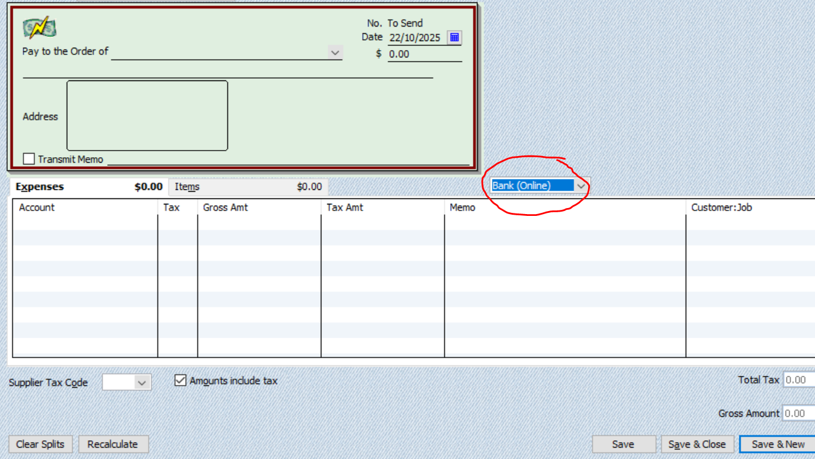Click the Transmit Memo text line

point(288,159)
